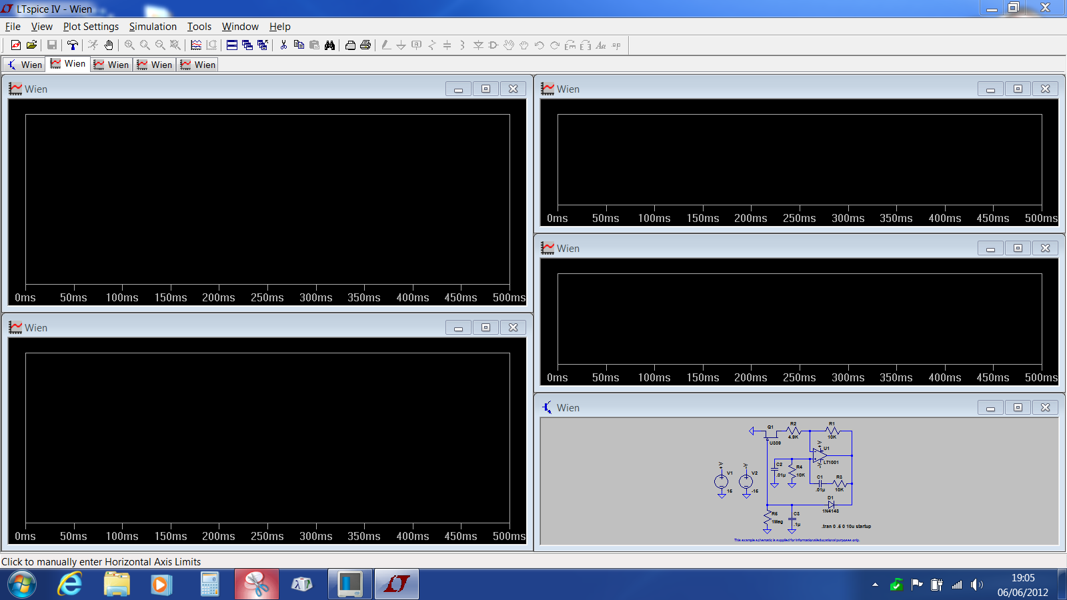Open Print Setup icon
1067x600 pixels.
(350, 45)
